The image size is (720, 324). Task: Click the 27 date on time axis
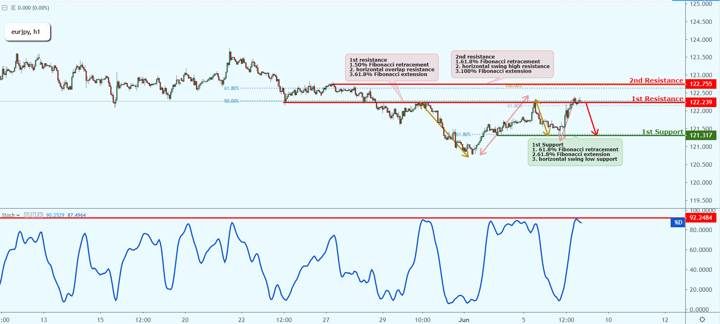pos(326,320)
